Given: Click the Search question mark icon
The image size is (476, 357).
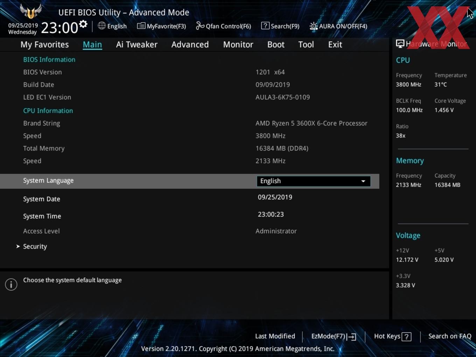Looking at the screenshot, I should (x=265, y=26).
